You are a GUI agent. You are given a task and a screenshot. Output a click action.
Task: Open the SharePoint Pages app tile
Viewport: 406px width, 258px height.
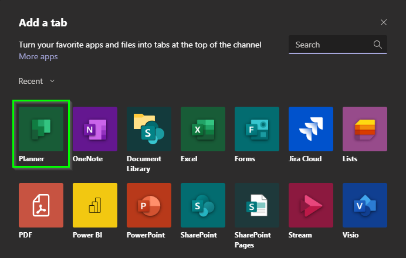point(257,205)
